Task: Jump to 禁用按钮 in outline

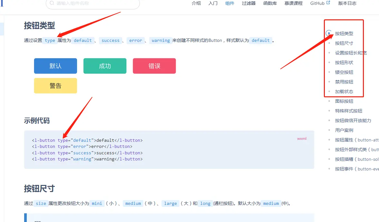Action: [344, 82]
